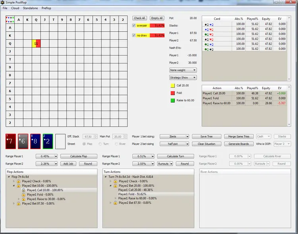298x234 pixels.
Task: Click lock icon beside Player2 Bet 97.50
Action: (x=18, y=203)
